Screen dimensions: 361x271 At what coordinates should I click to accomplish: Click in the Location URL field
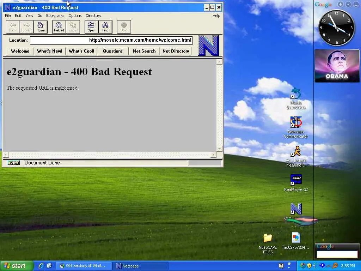tap(111, 40)
